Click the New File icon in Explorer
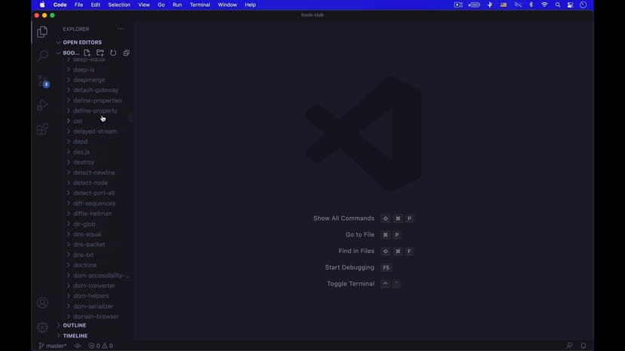 coord(88,53)
